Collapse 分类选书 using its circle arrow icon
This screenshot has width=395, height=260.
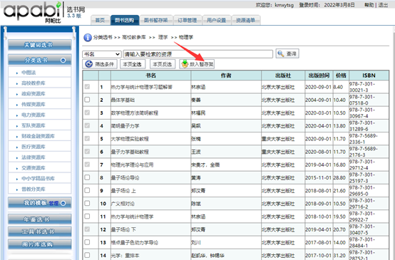[x=63, y=61]
